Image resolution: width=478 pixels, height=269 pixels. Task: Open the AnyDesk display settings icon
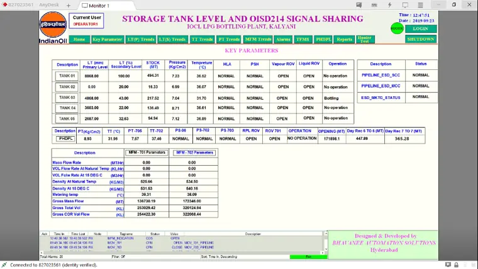coord(405,5)
